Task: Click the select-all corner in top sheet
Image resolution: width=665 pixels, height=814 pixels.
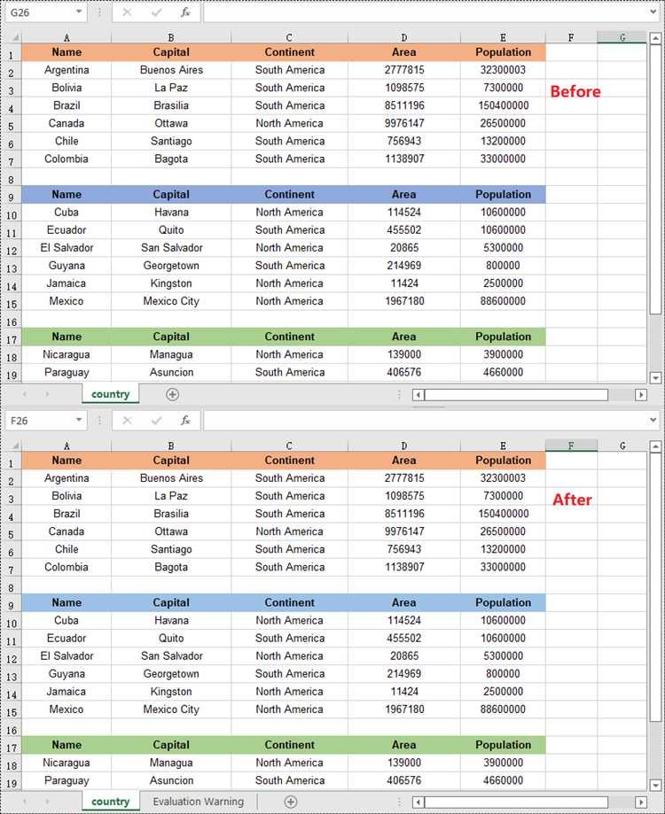Action: (14, 37)
